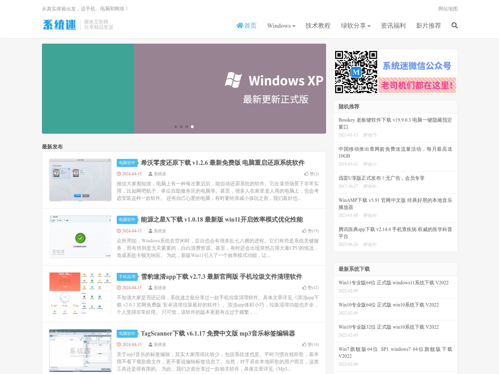The width and height of the screenshot is (499, 374).
Task: Open 评论(9) under 腾讯医典 item
Action: pyautogui.click(x=370, y=244)
